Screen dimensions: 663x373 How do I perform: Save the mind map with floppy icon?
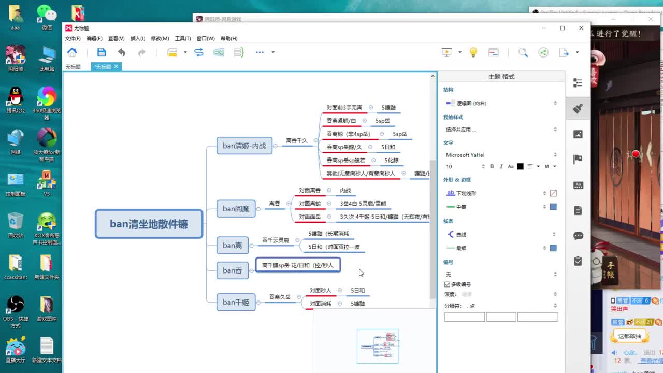click(102, 52)
